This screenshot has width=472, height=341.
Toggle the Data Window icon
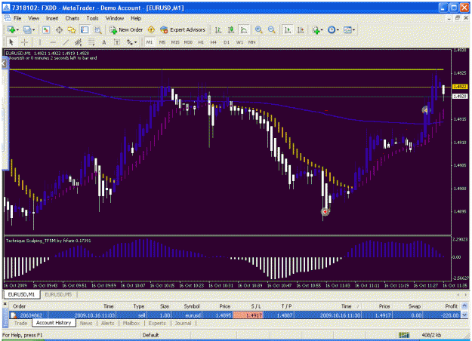point(59,29)
